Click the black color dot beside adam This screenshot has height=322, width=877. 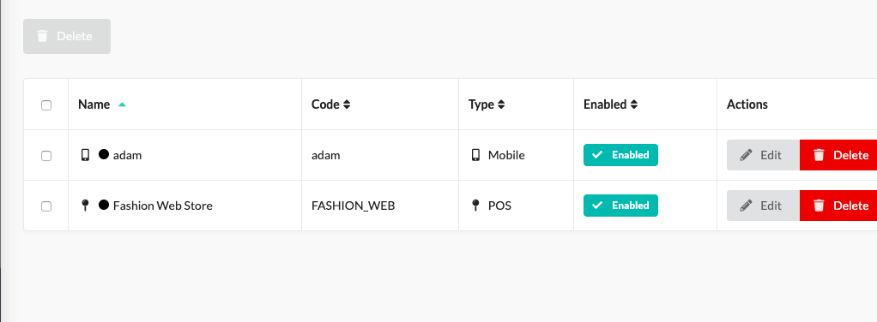104,154
